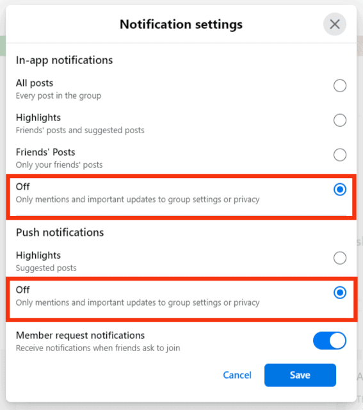Click the "Push notifications" section heading
The width and height of the screenshot is (363, 410).
click(x=60, y=233)
